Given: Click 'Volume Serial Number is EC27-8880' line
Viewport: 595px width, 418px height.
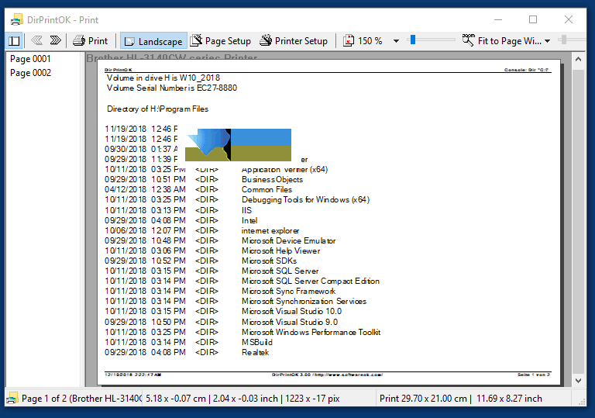Looking at the screenshot, I should click(x=172, y=88).
